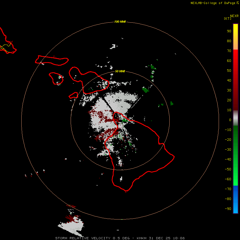This screenshot has height=240, width=240.
Task: Click the 90 value on the velocity scale
Action: (229, 31)
